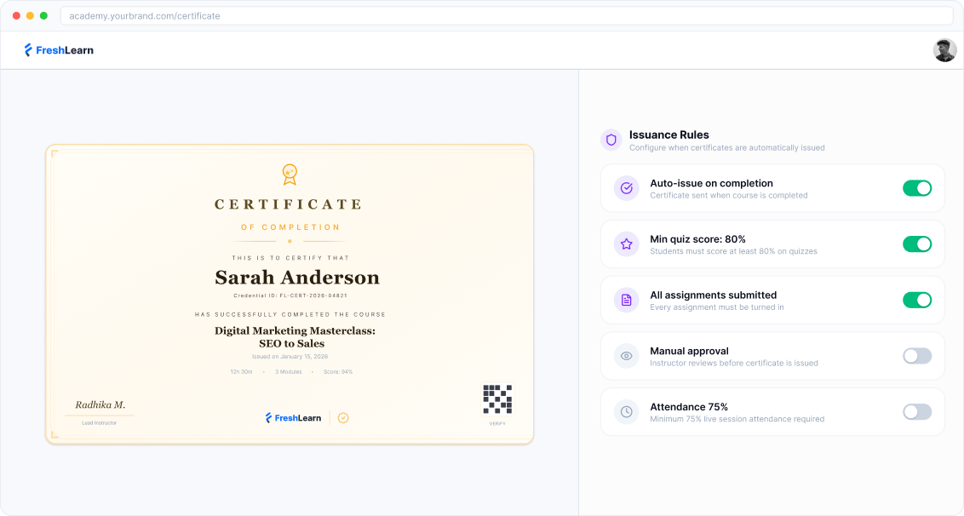Turn off Min quiz score 80% toggle
The height and width of the screenshot is (516, 964).
pos(916,244)
